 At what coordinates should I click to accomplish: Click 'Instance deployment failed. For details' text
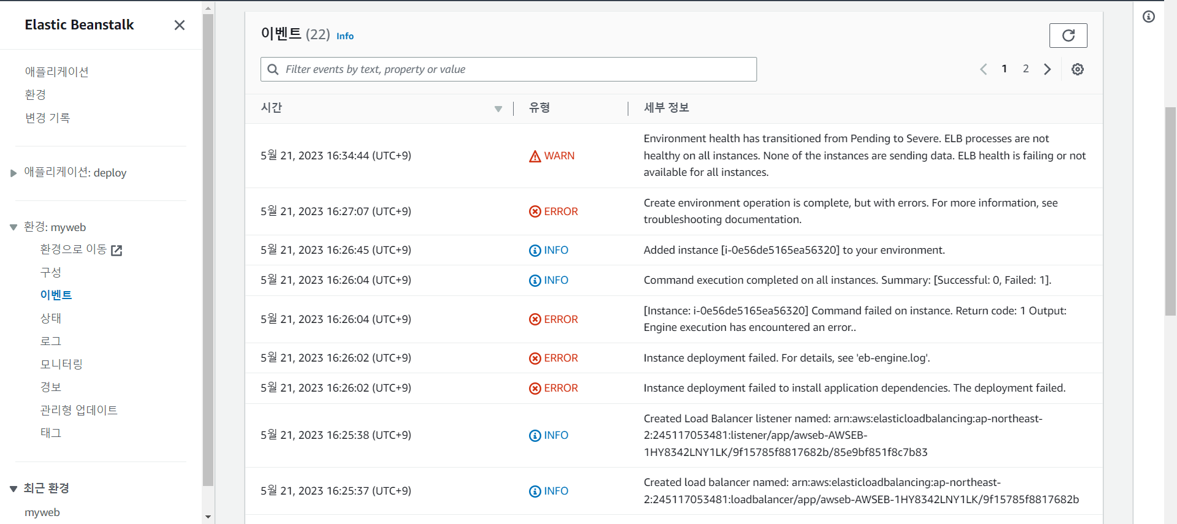[787, 358]
